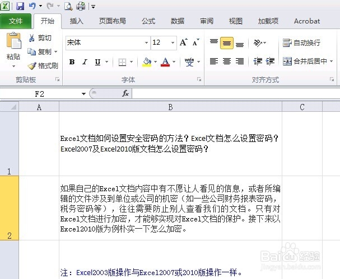This screenshot has height=279, width=340.
Task: Toggle Bold formatting
Action: (x=72, y=62)
